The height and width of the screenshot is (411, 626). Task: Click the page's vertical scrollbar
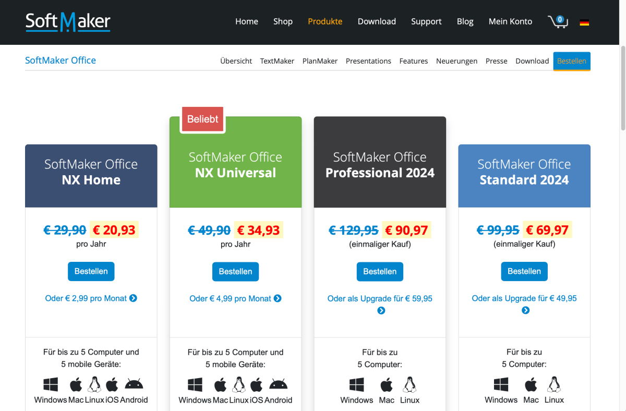pyautogui.click(x=622, y=89)
